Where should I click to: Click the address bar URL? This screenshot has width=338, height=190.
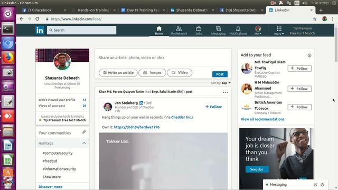click(x=76, y=19)
